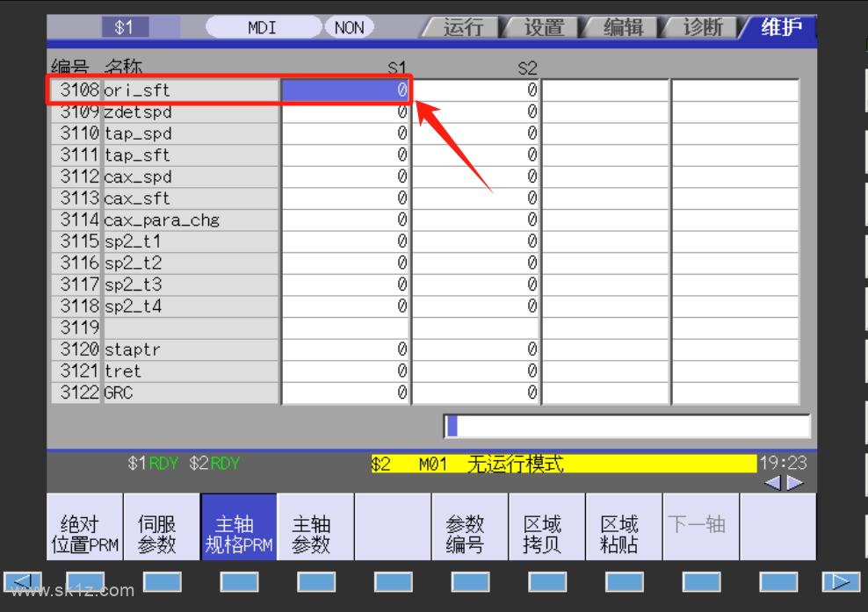The image size is (868, 612).
Task: Open 伺服参数 menu
Action: click(x=162, y=528)
